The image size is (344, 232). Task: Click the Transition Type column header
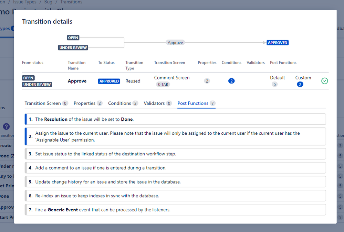pos(134,65)
